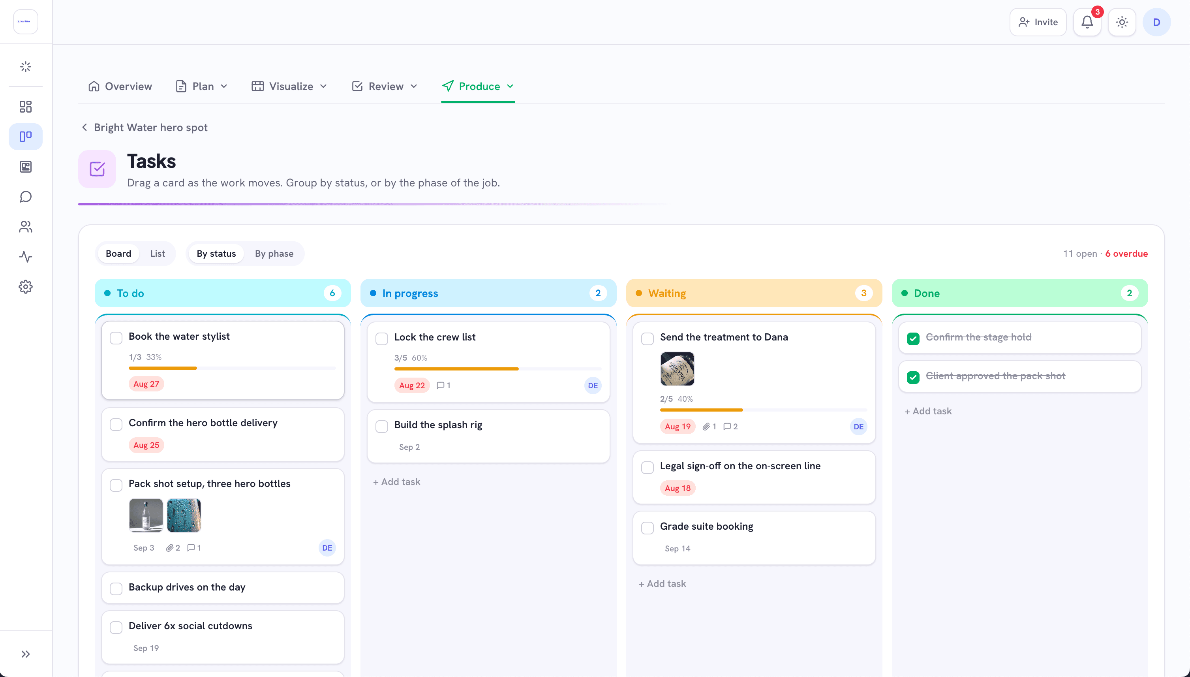The height and width of the screenshot is (677, 1190).
Task: Open the settings gear in the sidebar
Action: [26, 287]
